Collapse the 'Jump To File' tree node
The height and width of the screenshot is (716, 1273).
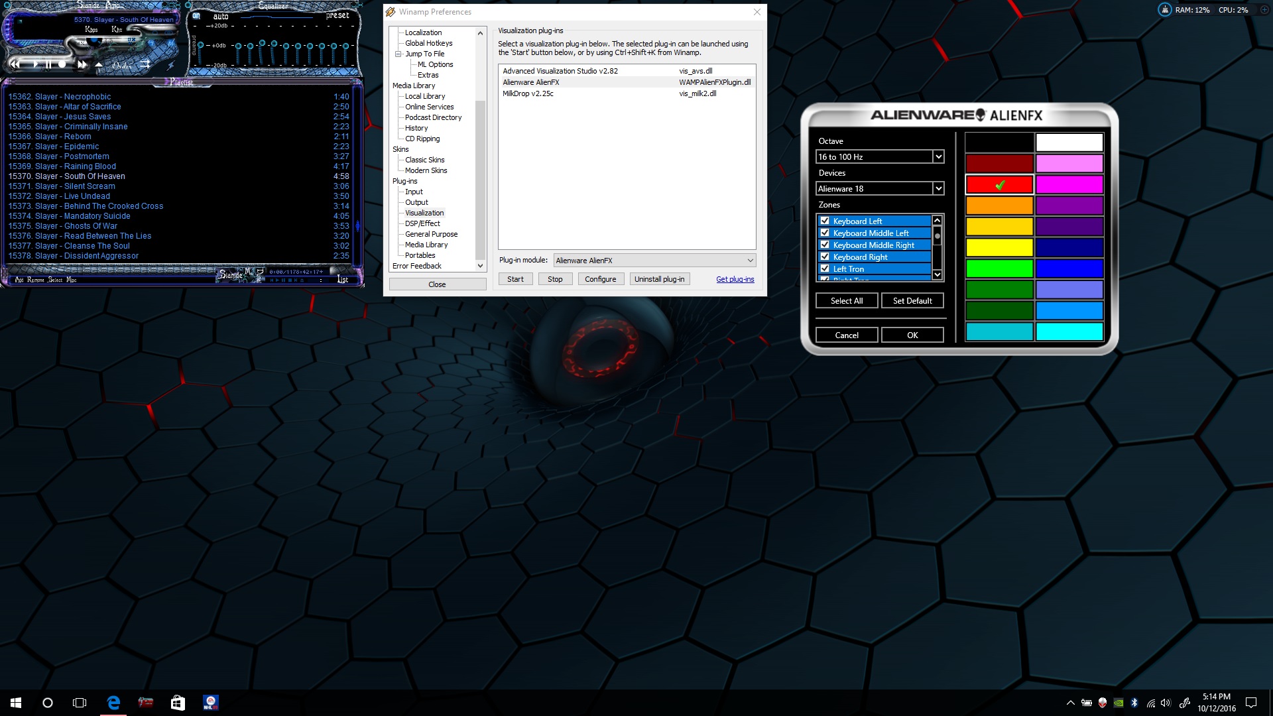398,54
